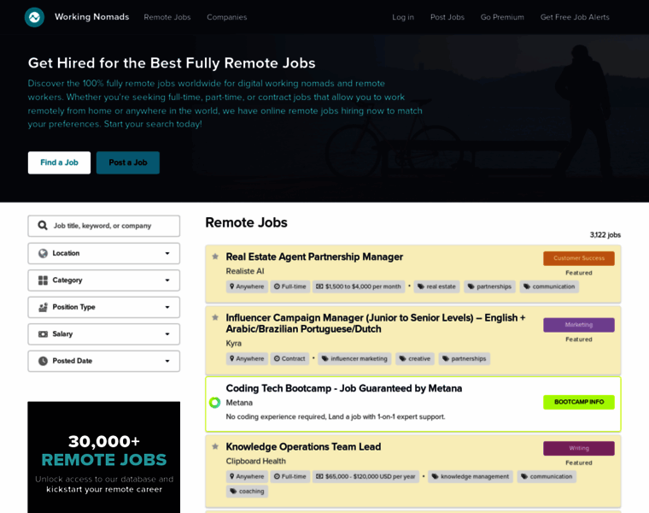Open Get Free Job Alerts link
Viewport: 649px width, 513px height.
575,17
